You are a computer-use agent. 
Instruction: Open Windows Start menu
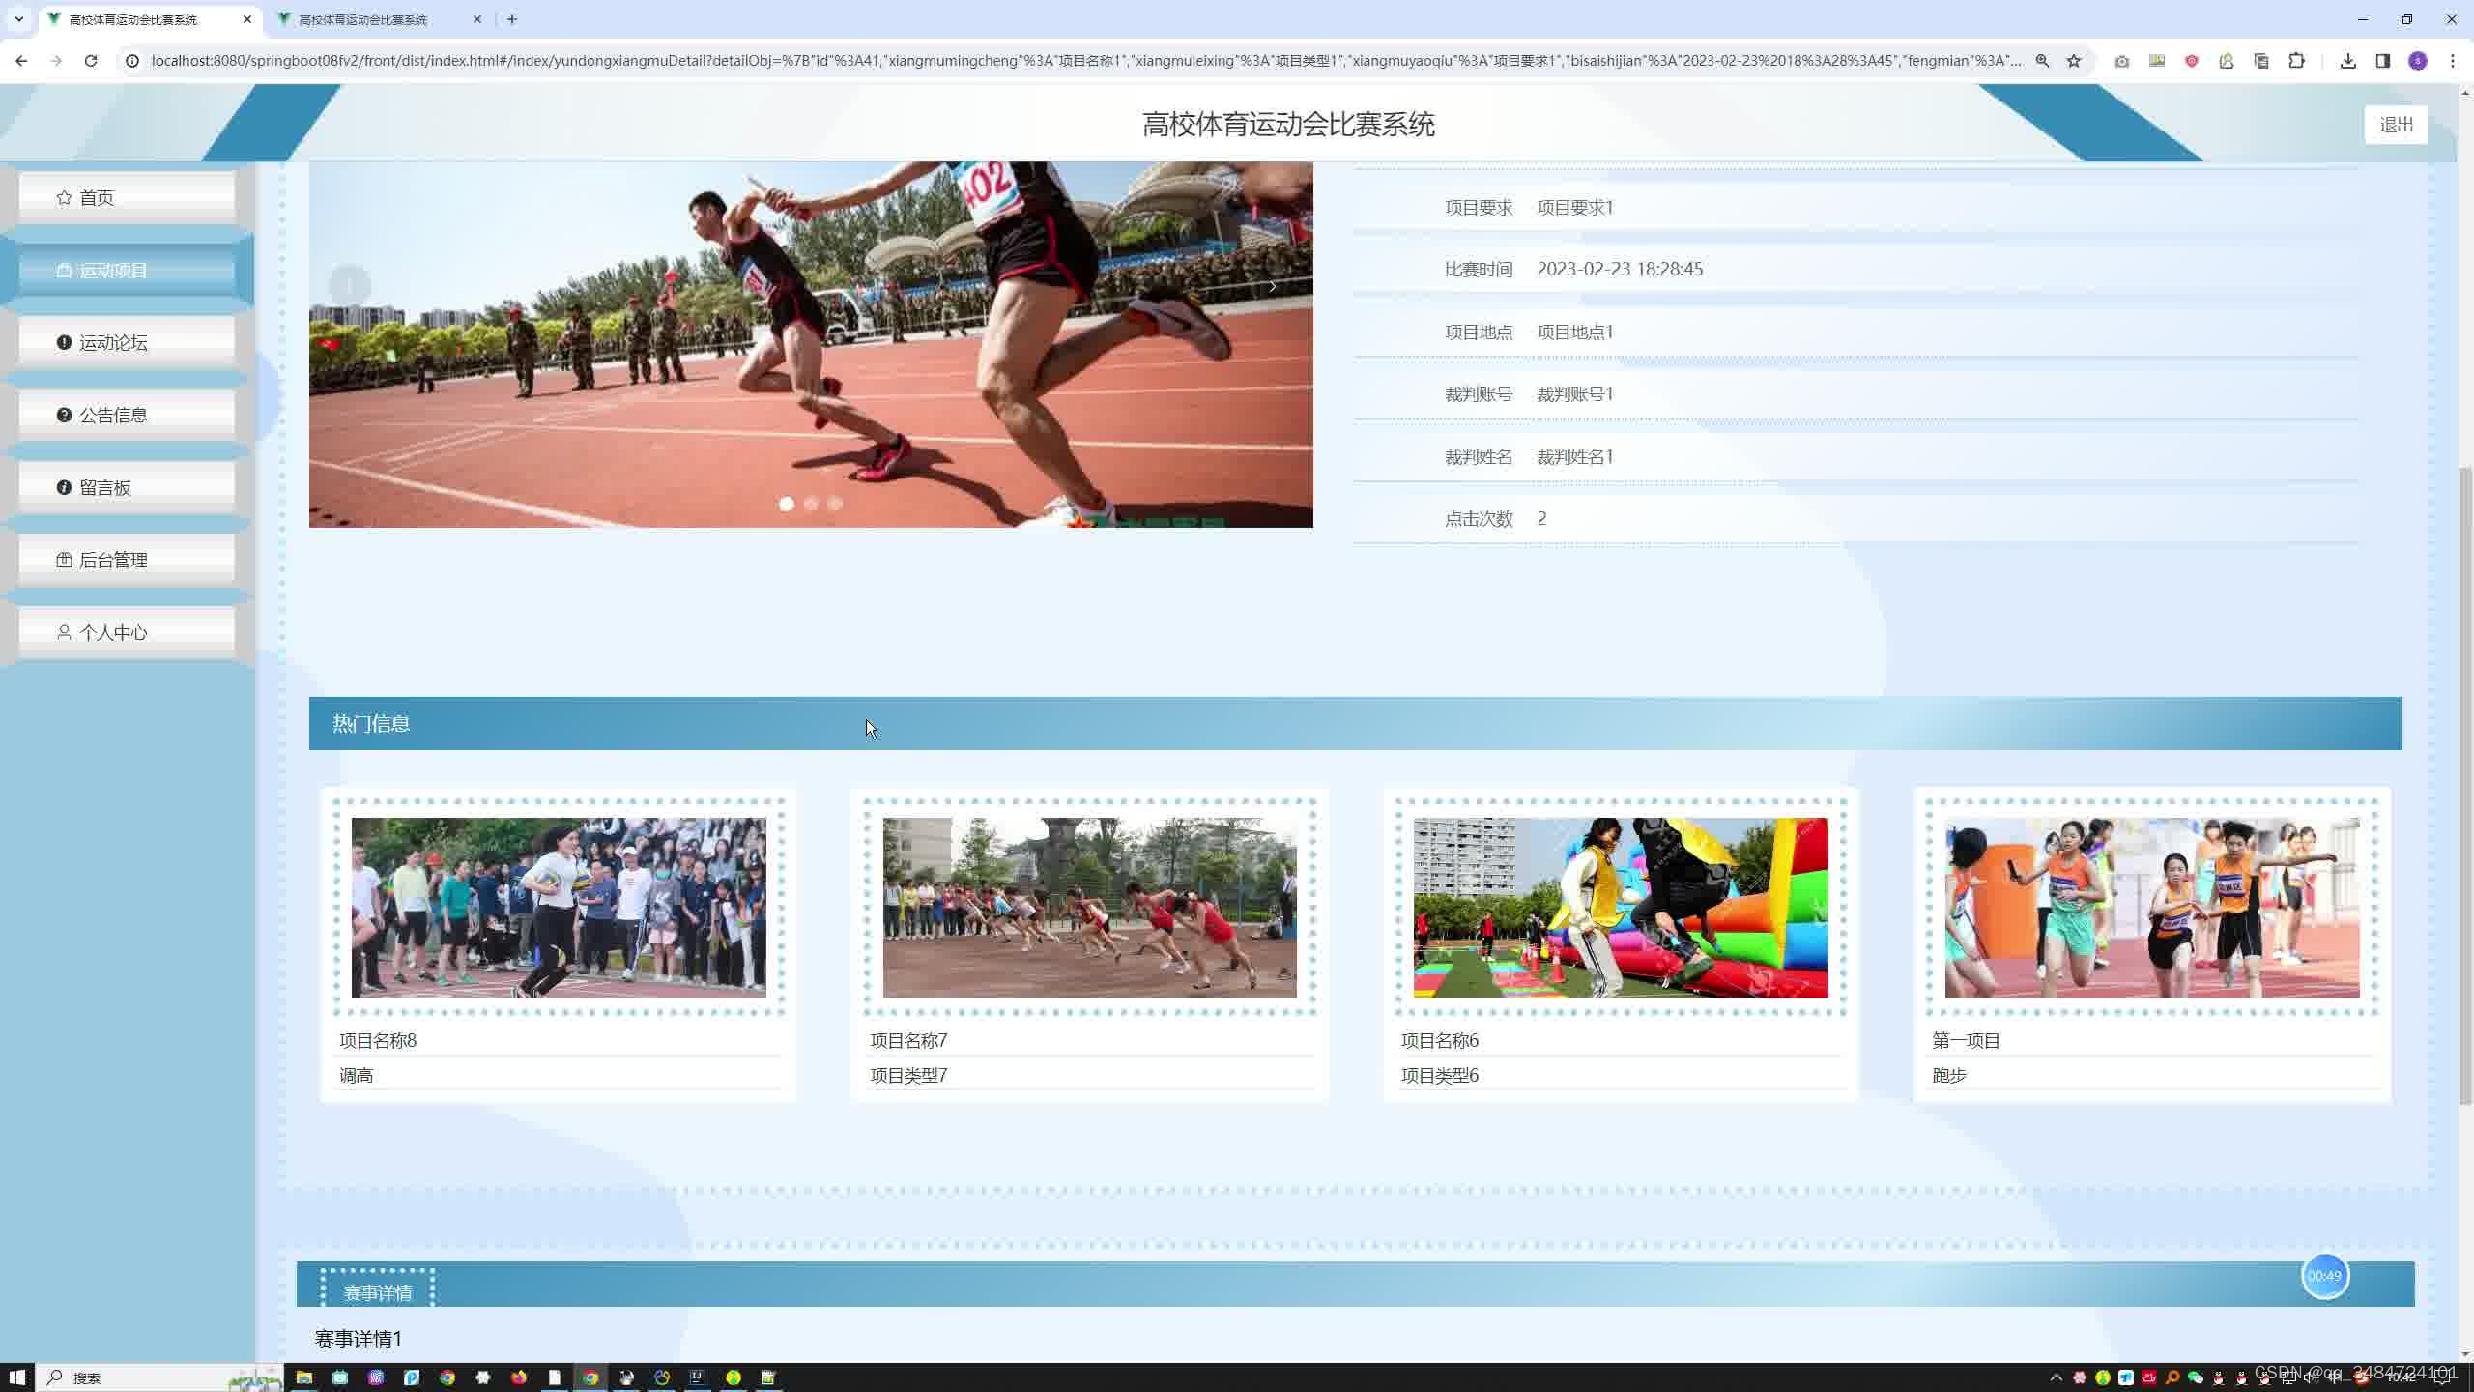click(x=16, y=1377)
